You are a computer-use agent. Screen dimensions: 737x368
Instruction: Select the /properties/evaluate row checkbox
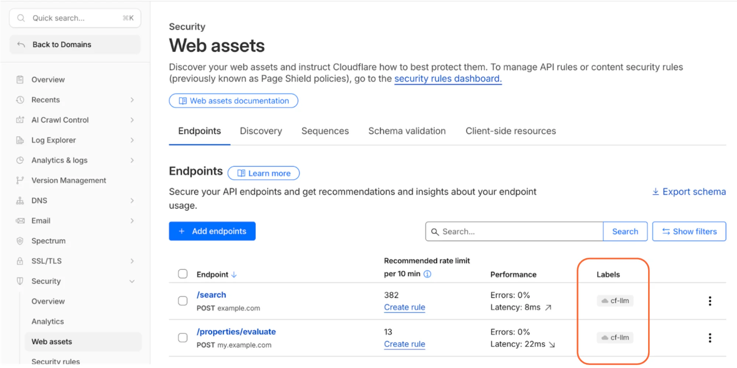[182, 337]
